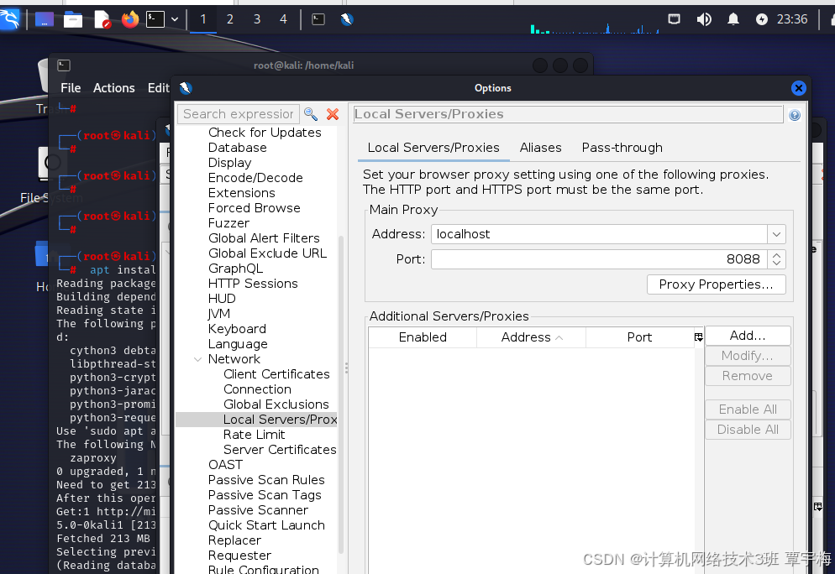Switch to the Pass-through tab
835x574 pixels.
(622, 148)
